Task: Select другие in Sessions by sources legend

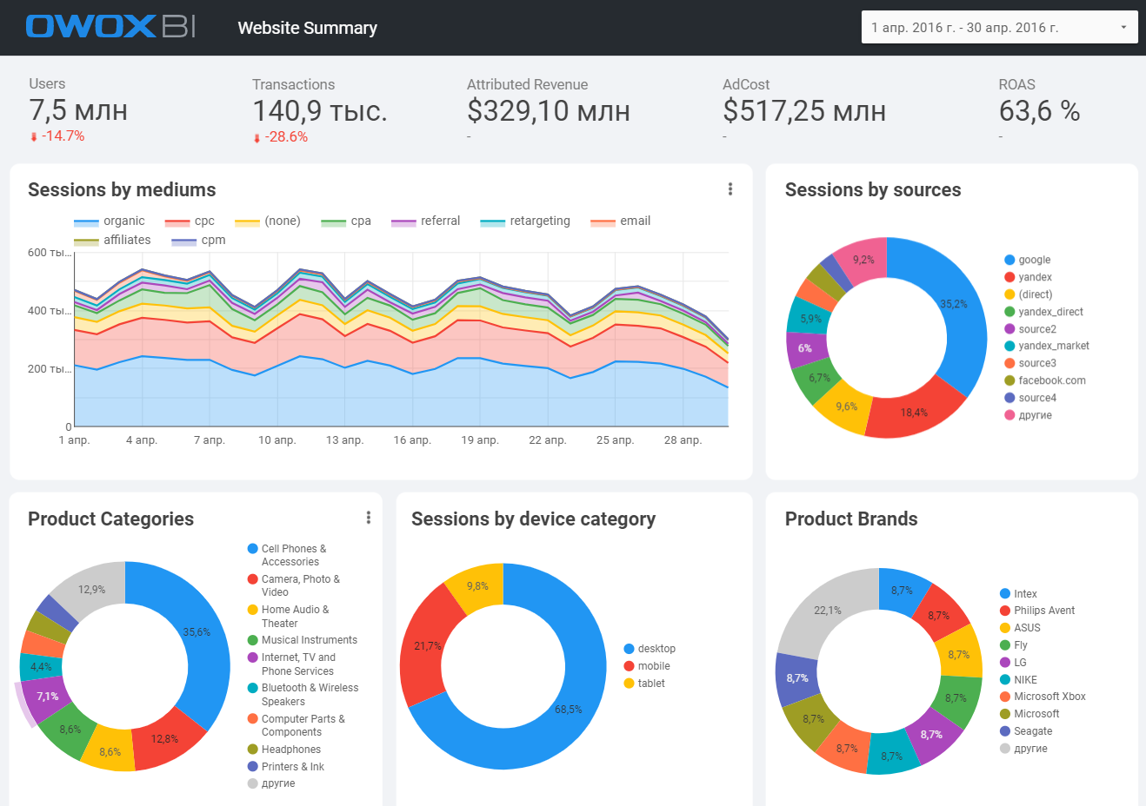Action: click(1029, 415)
